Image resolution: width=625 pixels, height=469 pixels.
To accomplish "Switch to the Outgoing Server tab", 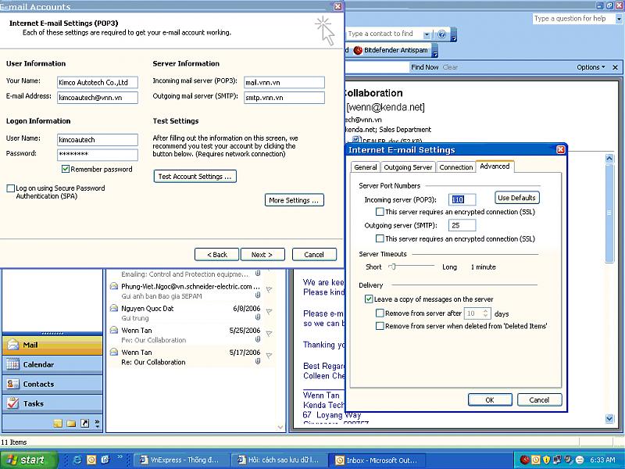I will [408, 167].
